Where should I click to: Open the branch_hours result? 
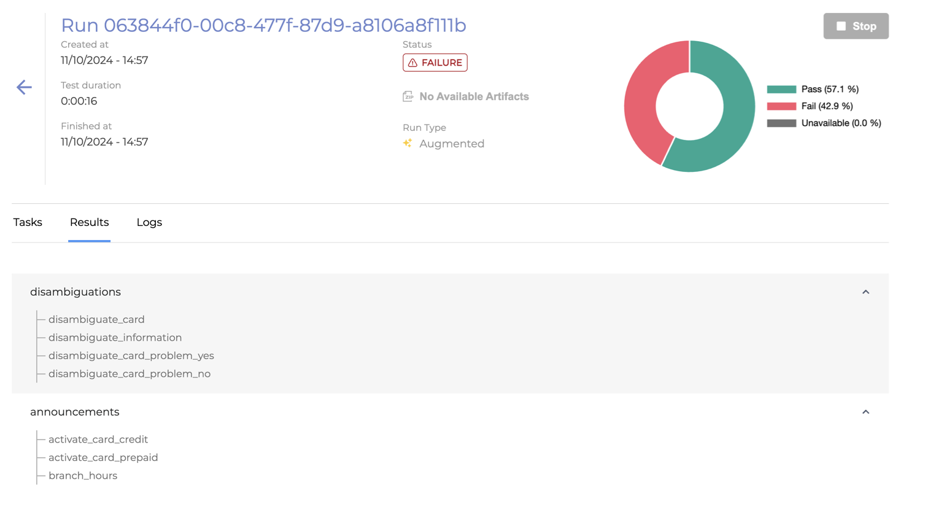82,476
